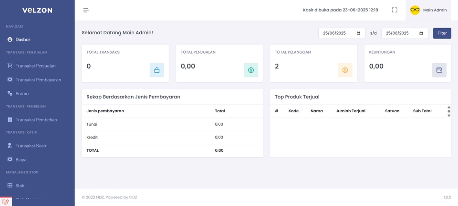458x206 pixels.
Task: Open Transaksi Pembelian menu item
Action: pyautogui.click(x=36, y=119)
